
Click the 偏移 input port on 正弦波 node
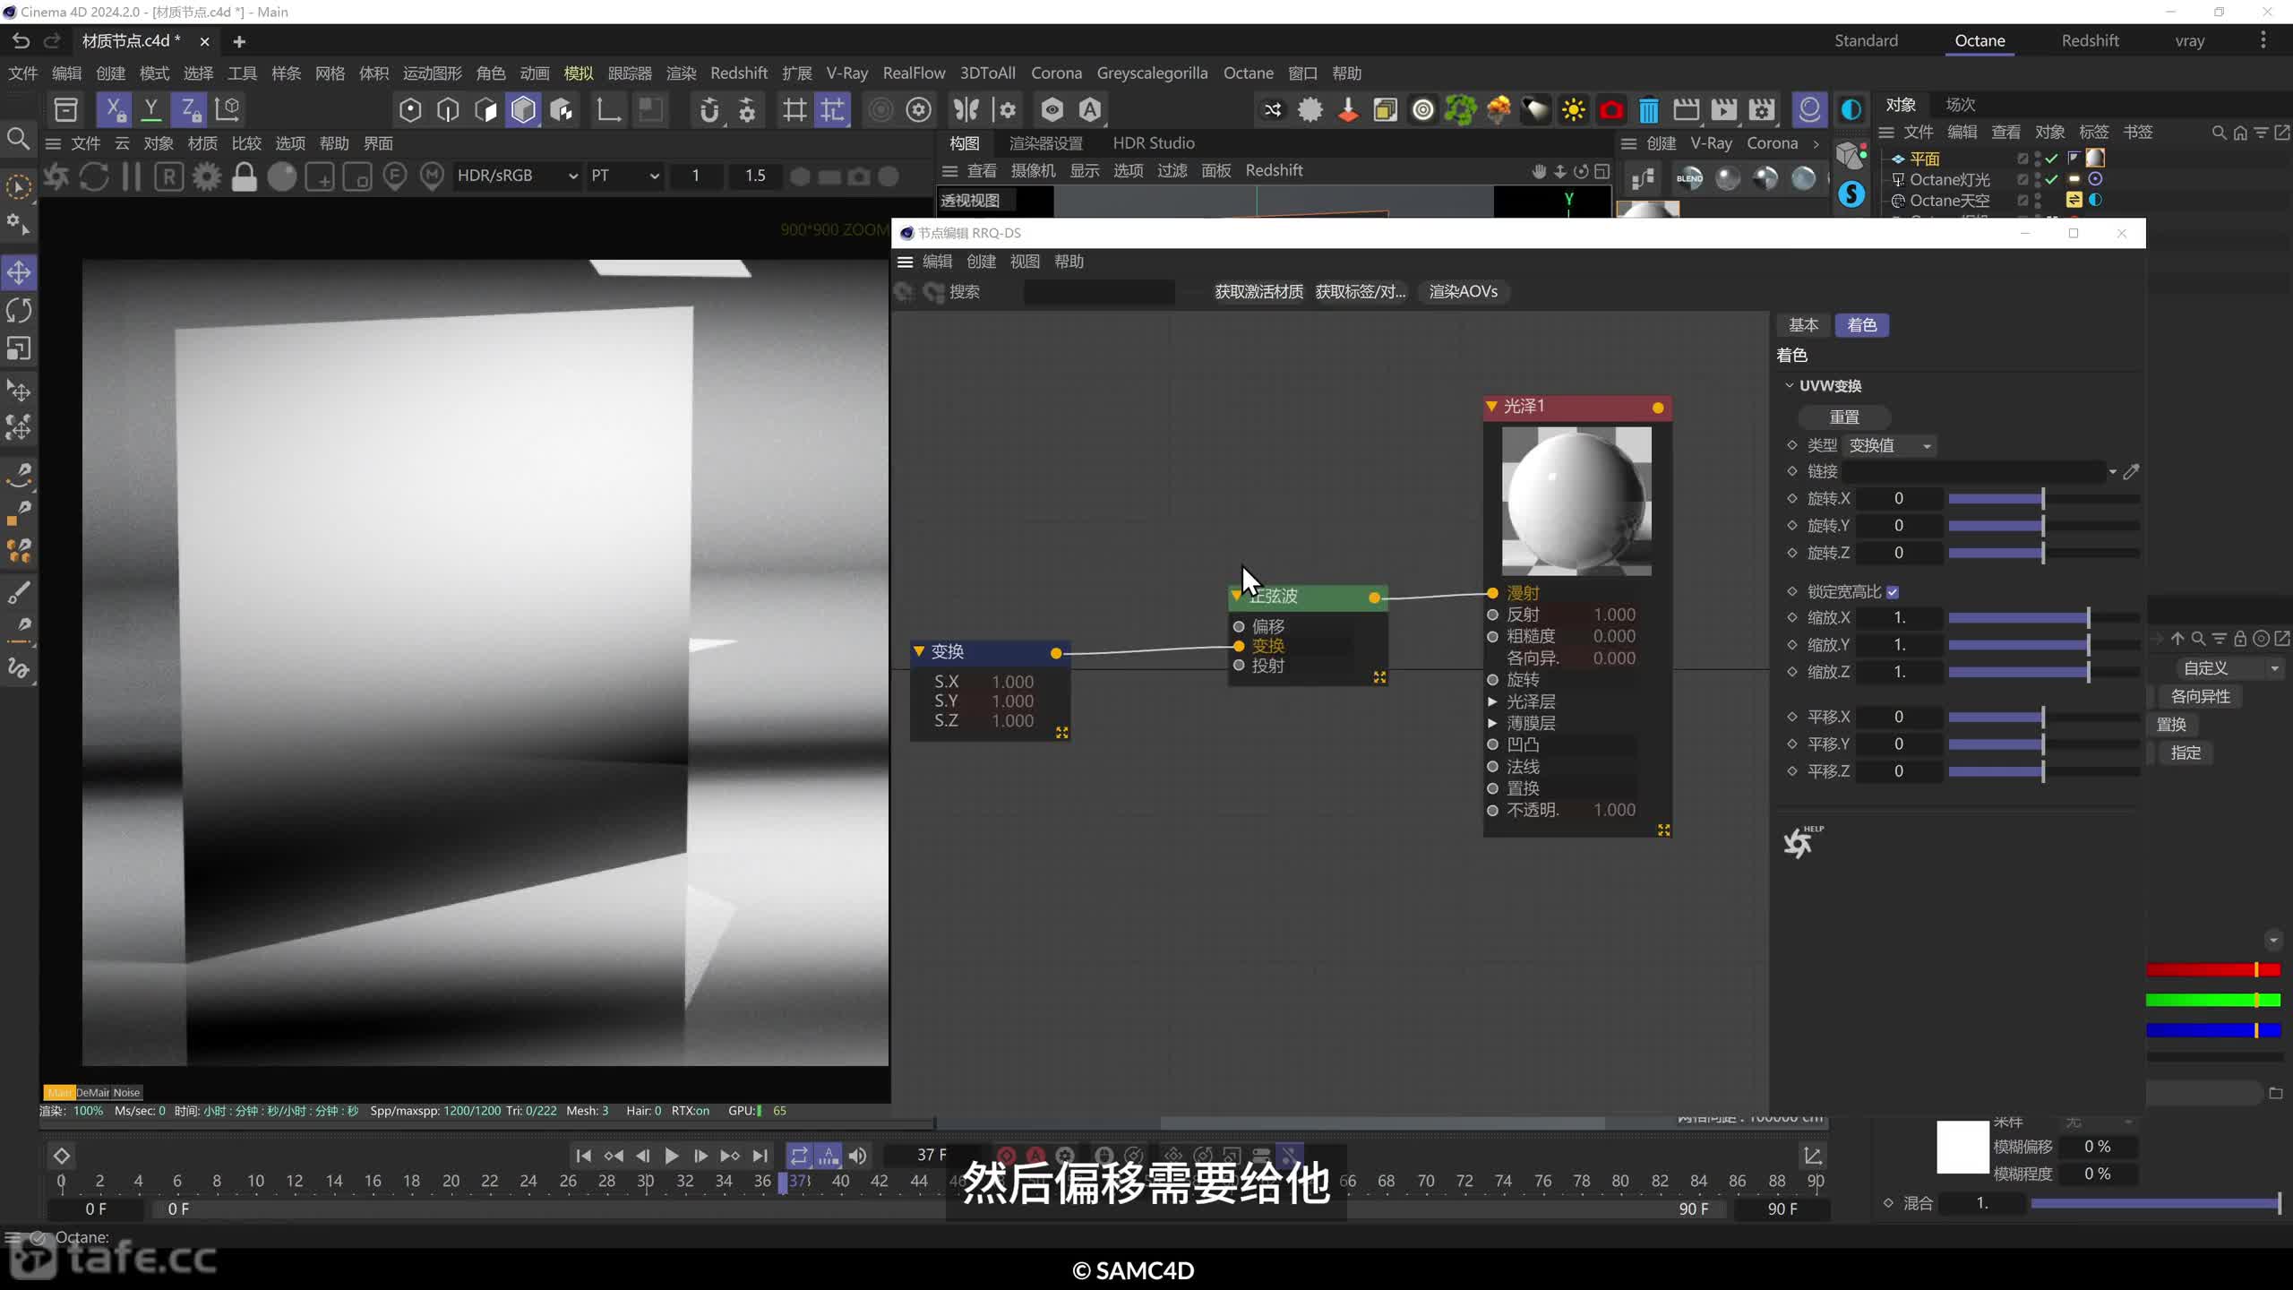click(x=1239, y=626)
